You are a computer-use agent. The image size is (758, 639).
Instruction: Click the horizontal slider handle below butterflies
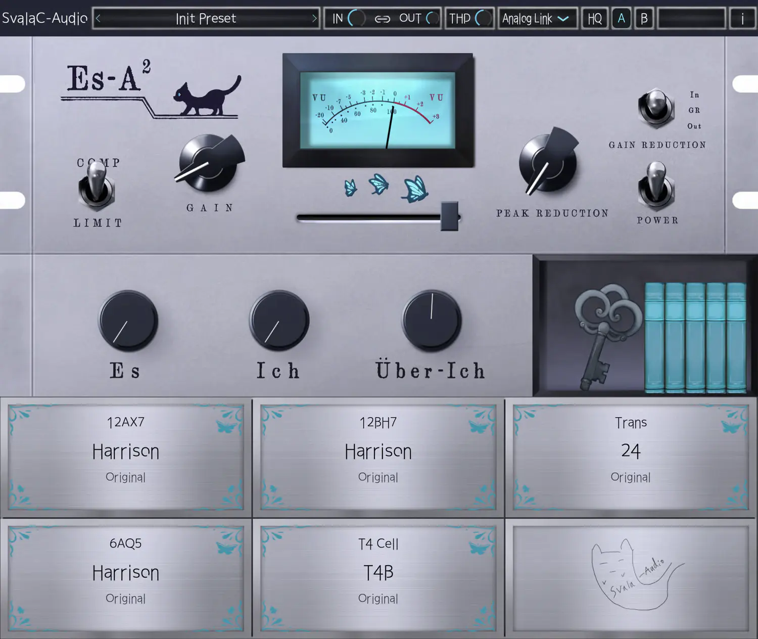449,216
